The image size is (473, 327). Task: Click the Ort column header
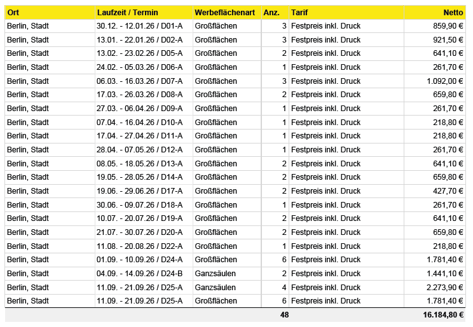(x=13, y=13)
